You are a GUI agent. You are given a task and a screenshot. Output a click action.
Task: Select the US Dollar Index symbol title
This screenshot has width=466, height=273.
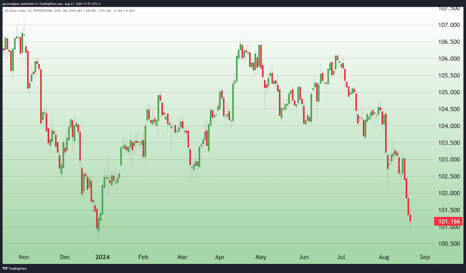tap(14, 10)
